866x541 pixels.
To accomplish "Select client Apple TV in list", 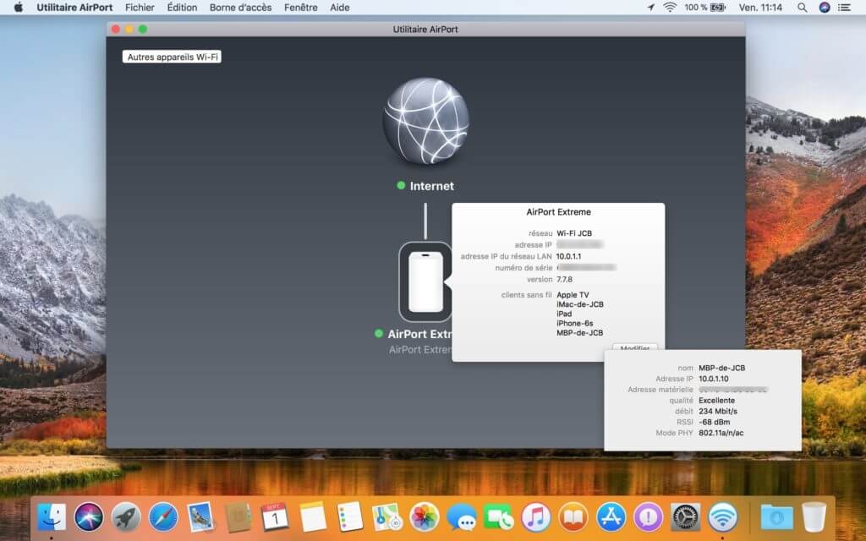I will (x=573, y=295).
